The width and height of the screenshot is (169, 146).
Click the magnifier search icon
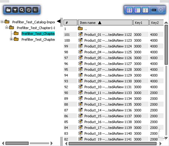22,10
